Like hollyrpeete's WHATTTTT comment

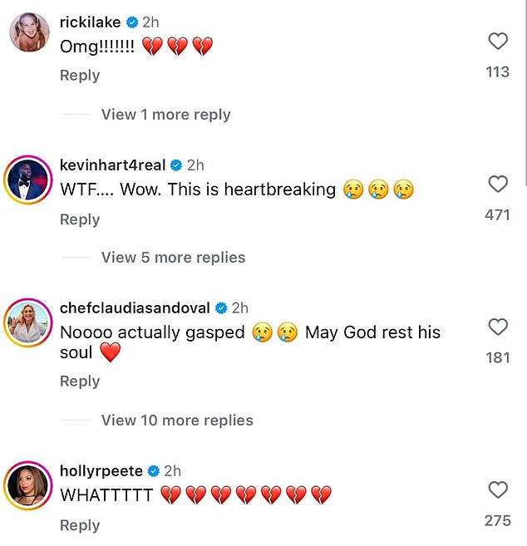[498, 489]
